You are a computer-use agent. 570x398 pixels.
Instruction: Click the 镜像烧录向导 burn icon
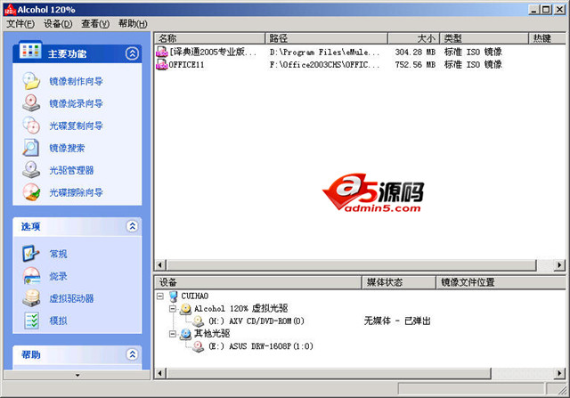(x=31, y=103)
